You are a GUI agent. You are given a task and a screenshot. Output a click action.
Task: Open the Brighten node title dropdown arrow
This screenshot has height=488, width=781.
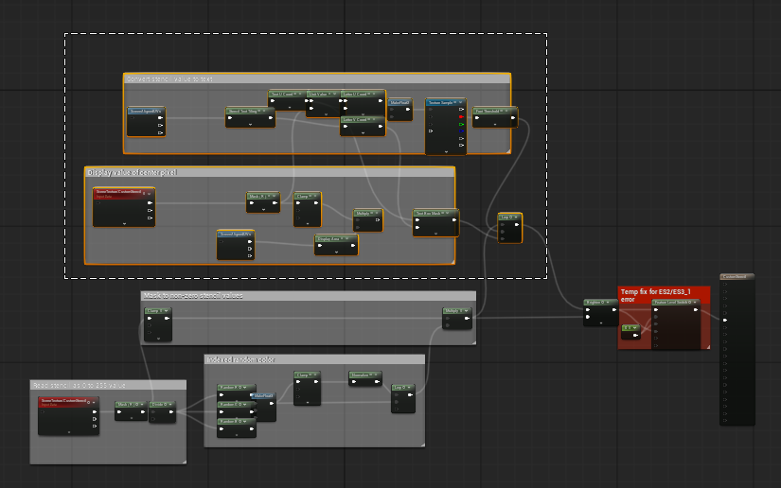pyautogui.click(x=608, y=302)
